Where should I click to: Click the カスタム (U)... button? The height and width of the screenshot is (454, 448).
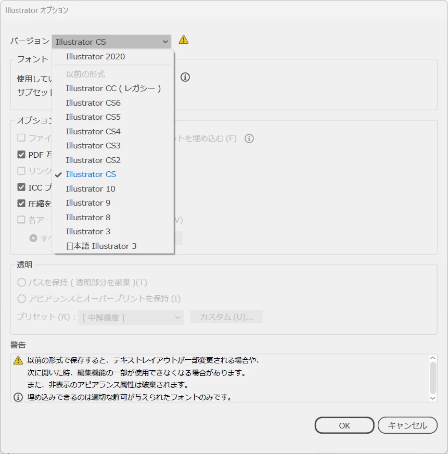227,317
